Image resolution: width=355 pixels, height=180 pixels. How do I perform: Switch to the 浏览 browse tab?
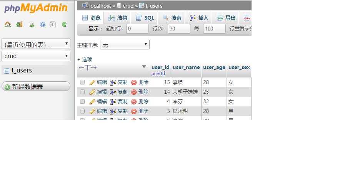coord(90,18)
